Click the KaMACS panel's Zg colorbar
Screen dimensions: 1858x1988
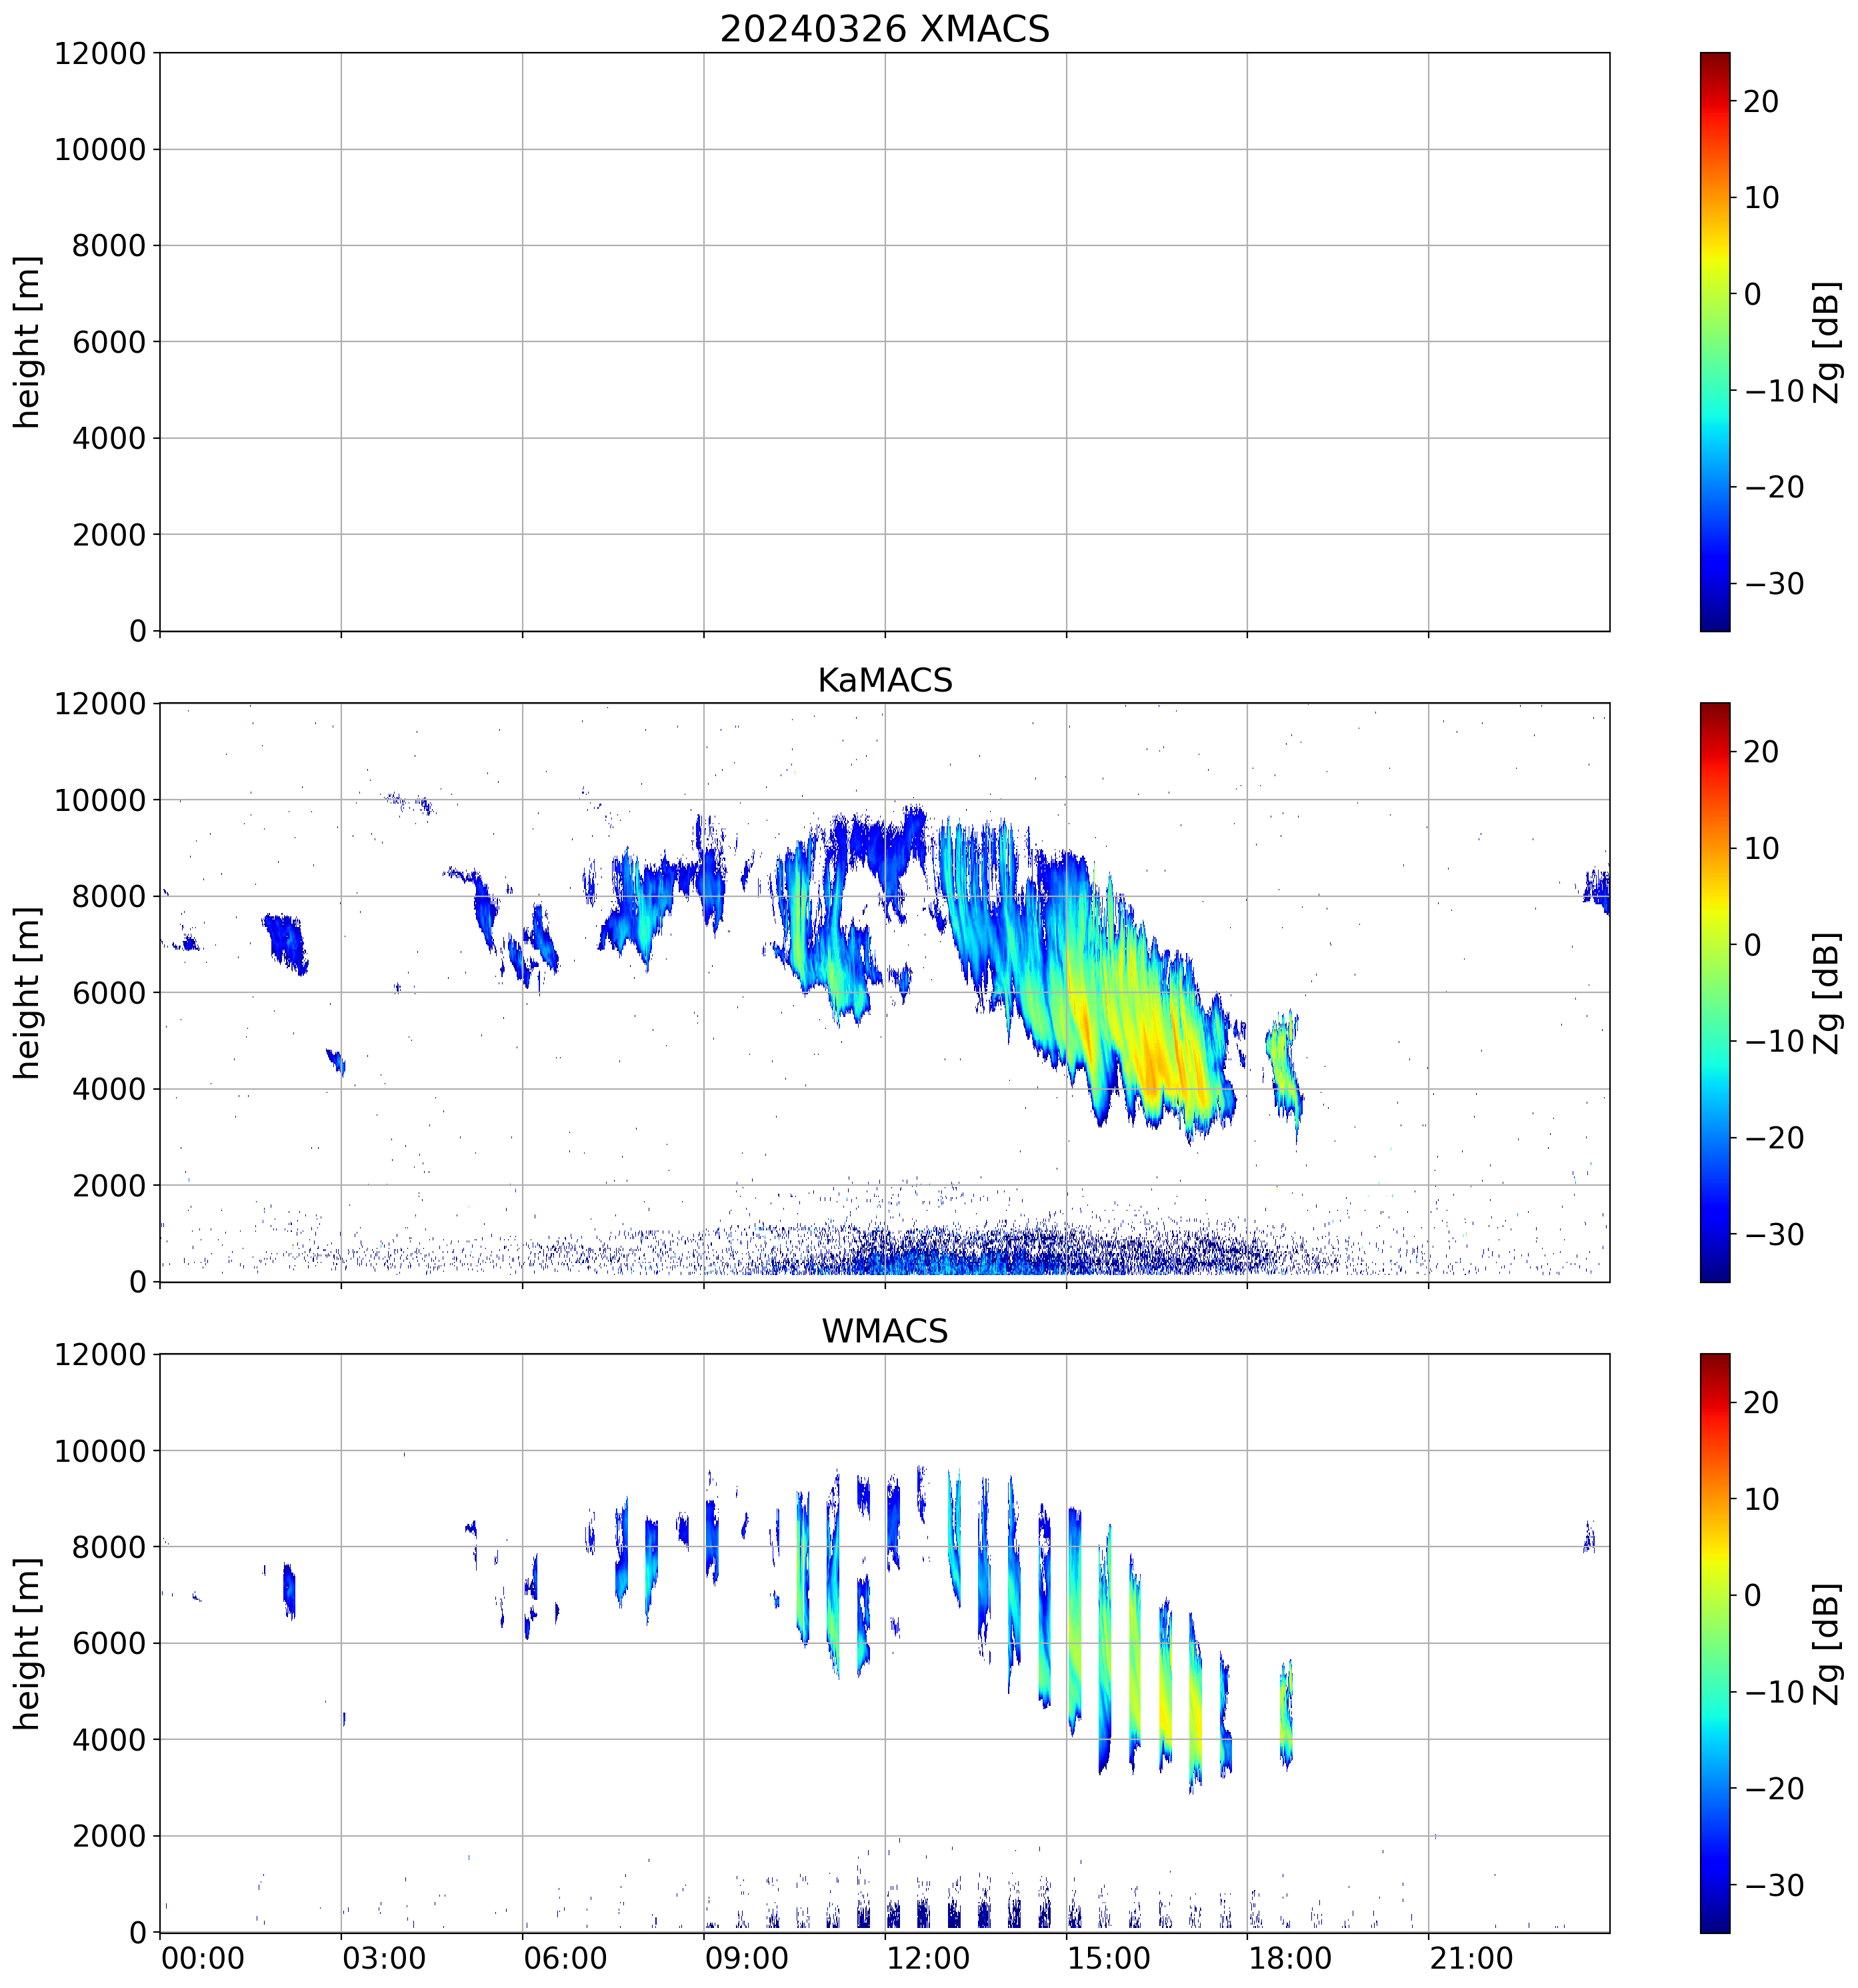pyautogui.click(x=1714, y=992)
